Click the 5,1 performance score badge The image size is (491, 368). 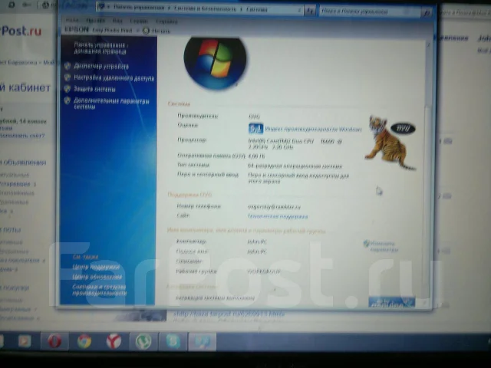click(255, 129)
